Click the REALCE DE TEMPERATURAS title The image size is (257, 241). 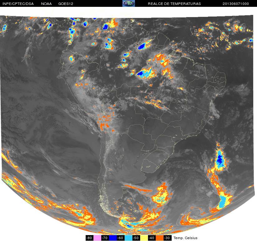(x=174, y=4)
